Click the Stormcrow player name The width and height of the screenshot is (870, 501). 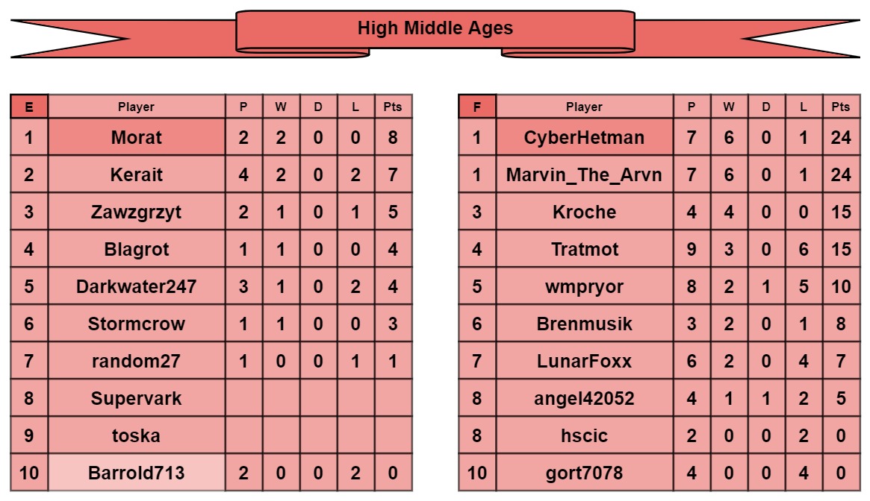[x=137, y=324]
